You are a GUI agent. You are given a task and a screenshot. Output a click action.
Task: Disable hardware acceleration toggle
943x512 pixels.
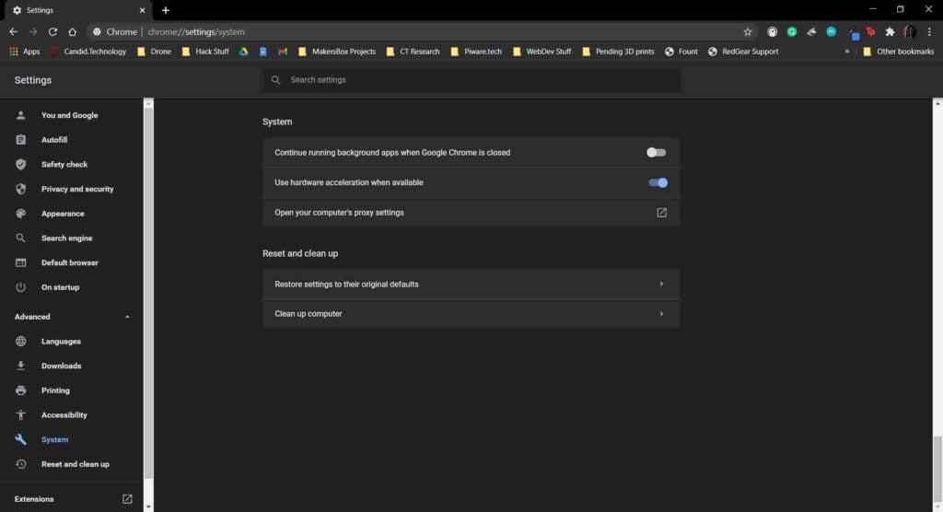(x=658, y=182)
